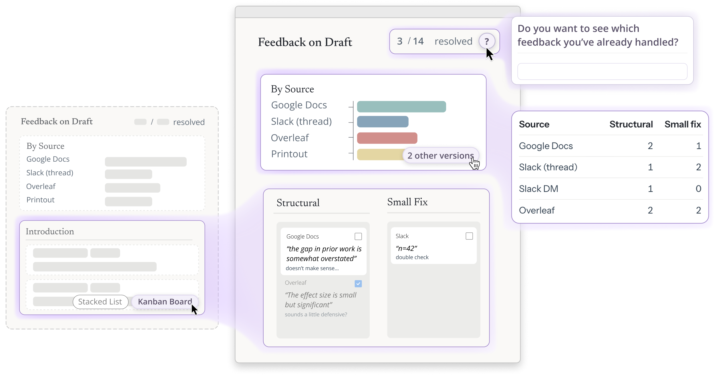Click the "gap in prior work" quote

point(324,254)
